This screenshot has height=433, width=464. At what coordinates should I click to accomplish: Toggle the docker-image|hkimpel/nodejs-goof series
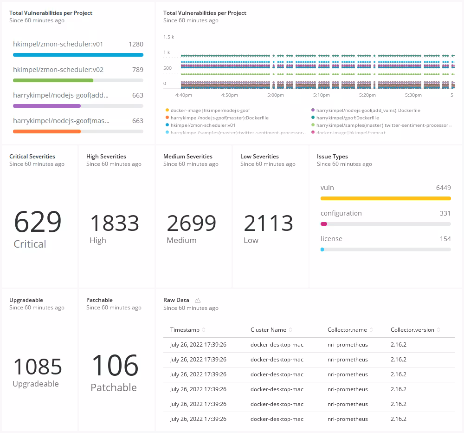point(210,110)
